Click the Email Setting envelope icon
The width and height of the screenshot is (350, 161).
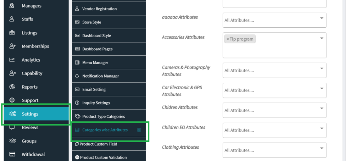(x=77, y=89)
